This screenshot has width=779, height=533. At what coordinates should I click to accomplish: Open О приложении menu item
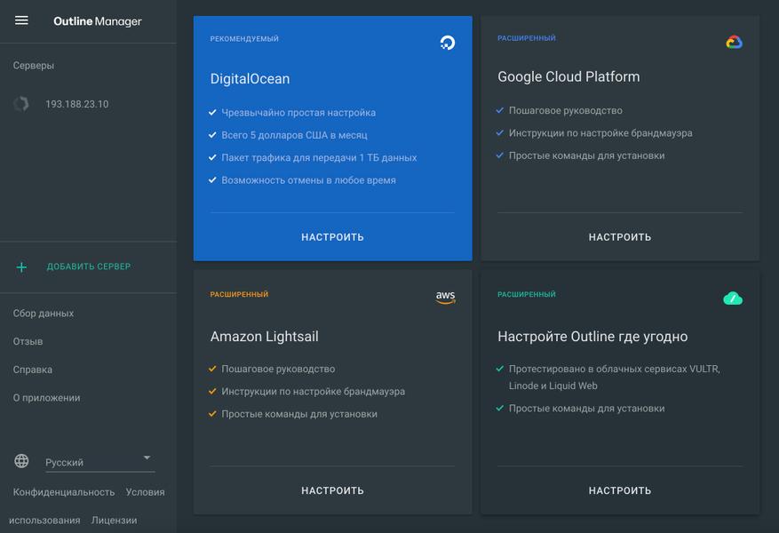click(47, 398)
